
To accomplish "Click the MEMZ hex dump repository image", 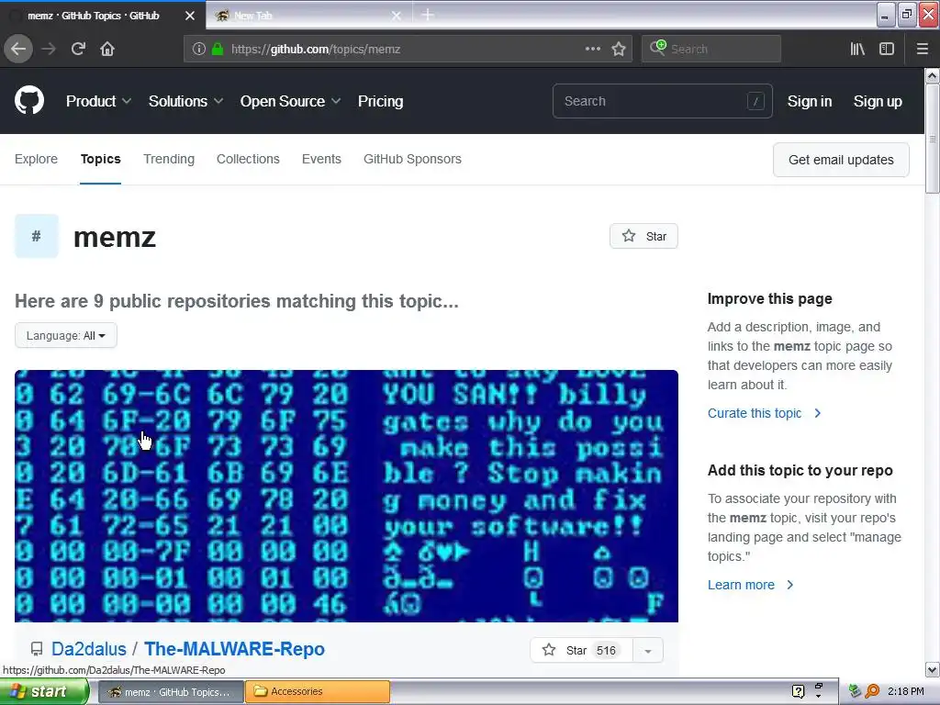I will (346, 496).
